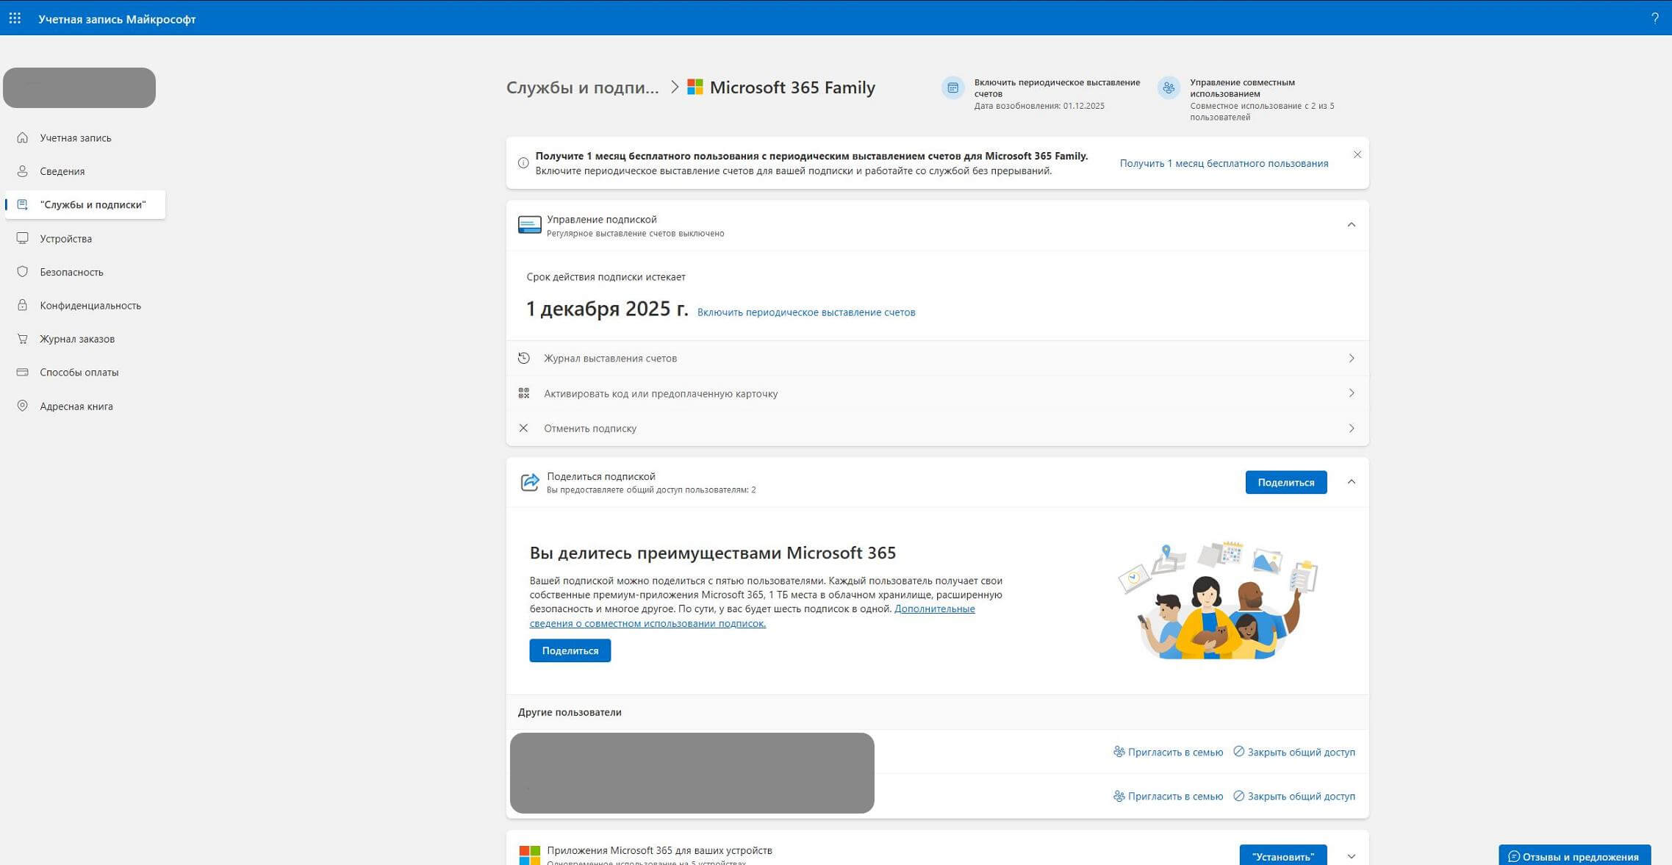Click the X icon beside Отменить подписку
This screenshot has height=865, width=1672.
(x=524, y=428)
